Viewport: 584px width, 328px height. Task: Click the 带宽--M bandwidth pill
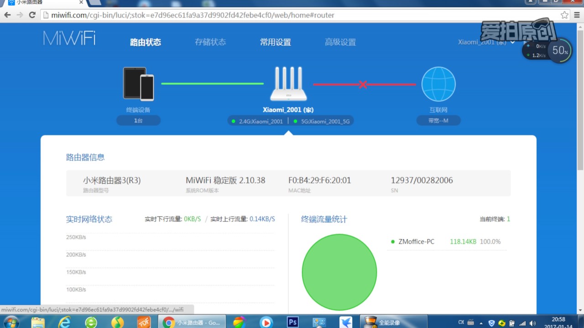[x=438, y=121]
